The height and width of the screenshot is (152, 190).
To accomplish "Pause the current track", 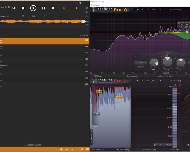I will pos(44,8).
